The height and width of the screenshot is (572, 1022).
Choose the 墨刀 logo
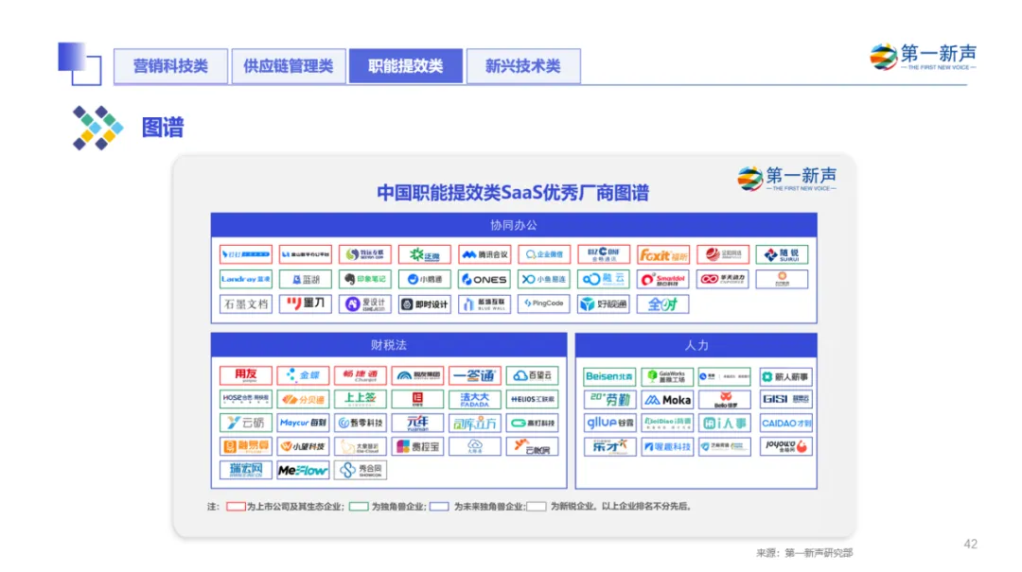[305, 303]
